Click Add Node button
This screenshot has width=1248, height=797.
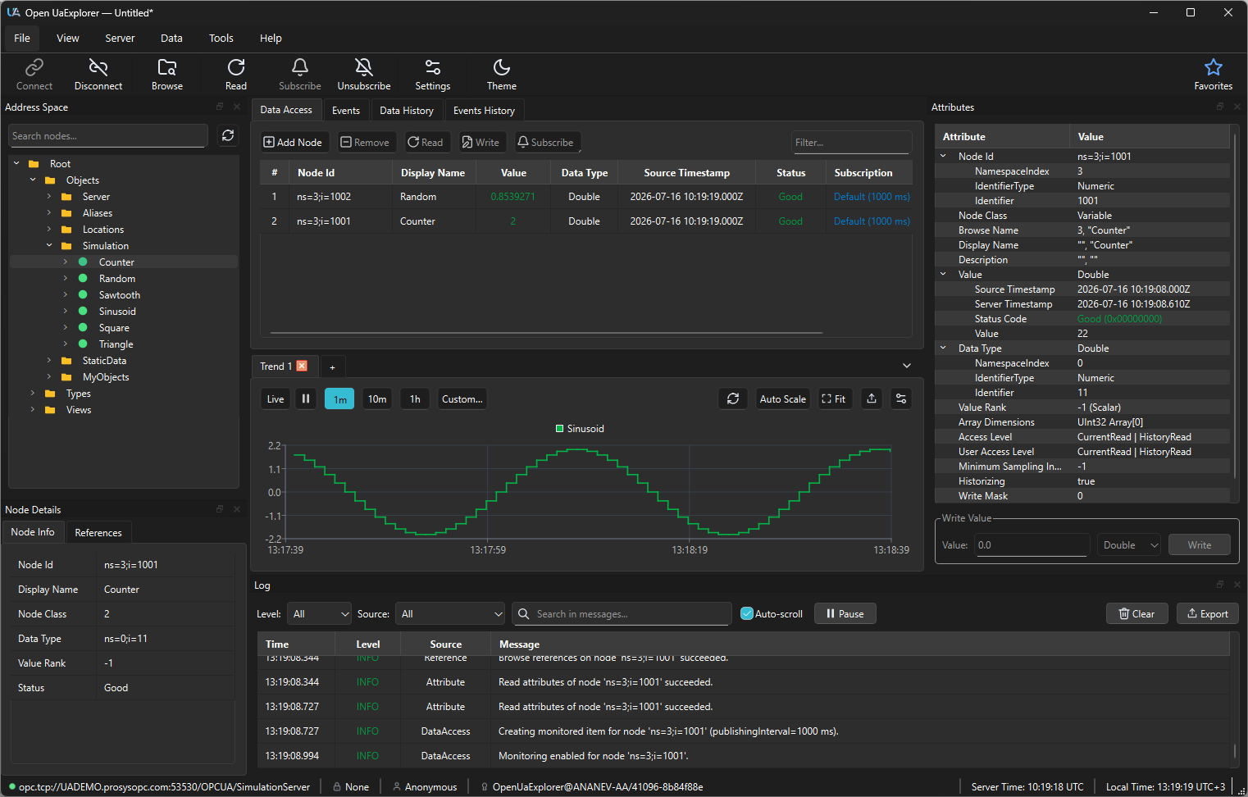(293, 142)
